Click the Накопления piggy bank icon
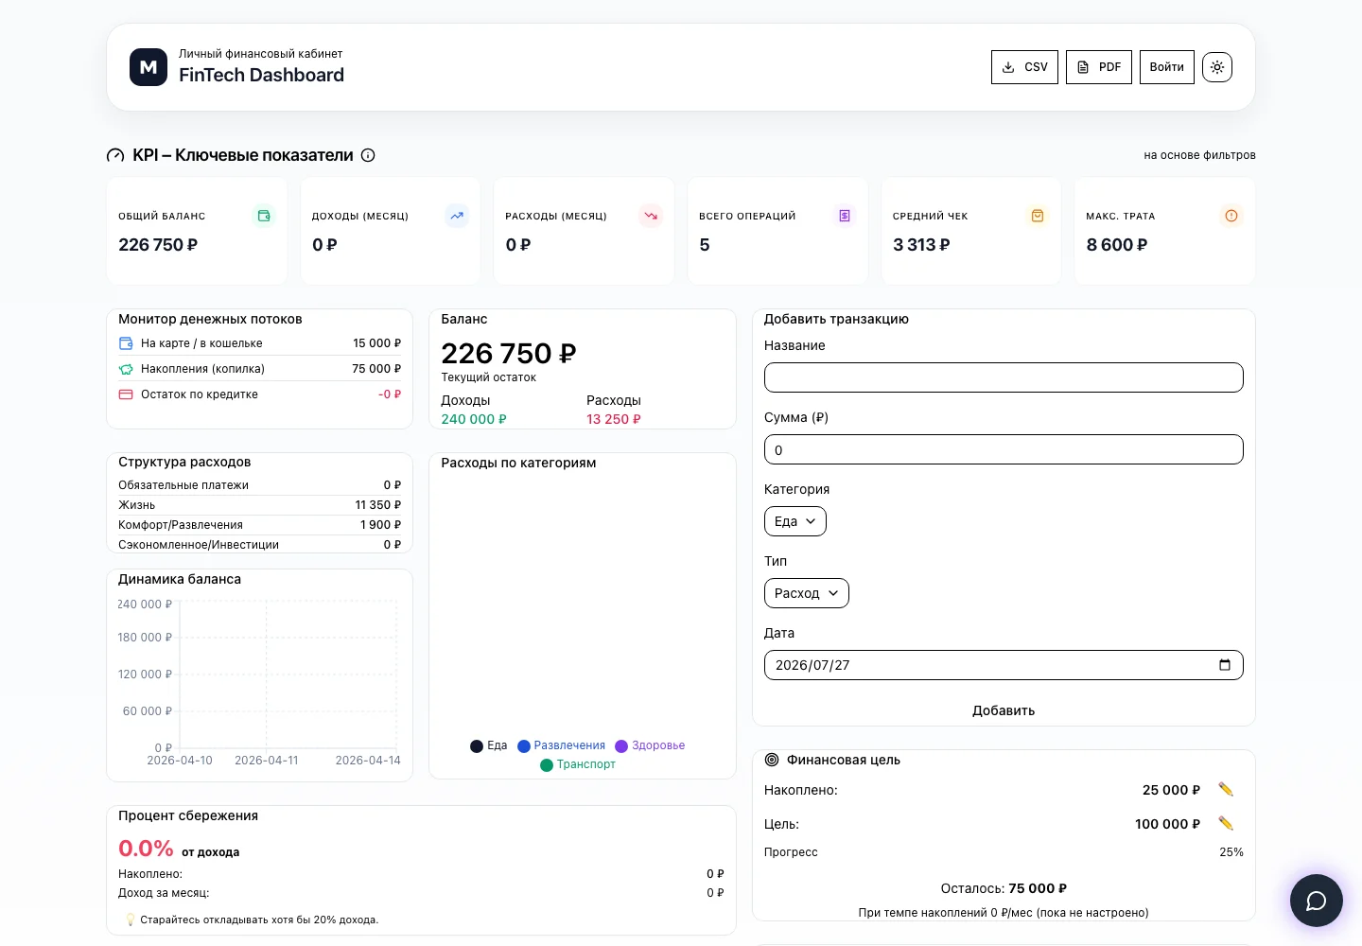The image size is (1362, 946). click(x=126, y=369)
